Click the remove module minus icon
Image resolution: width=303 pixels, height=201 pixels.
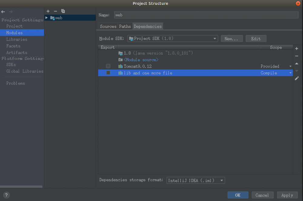[55, 11]
